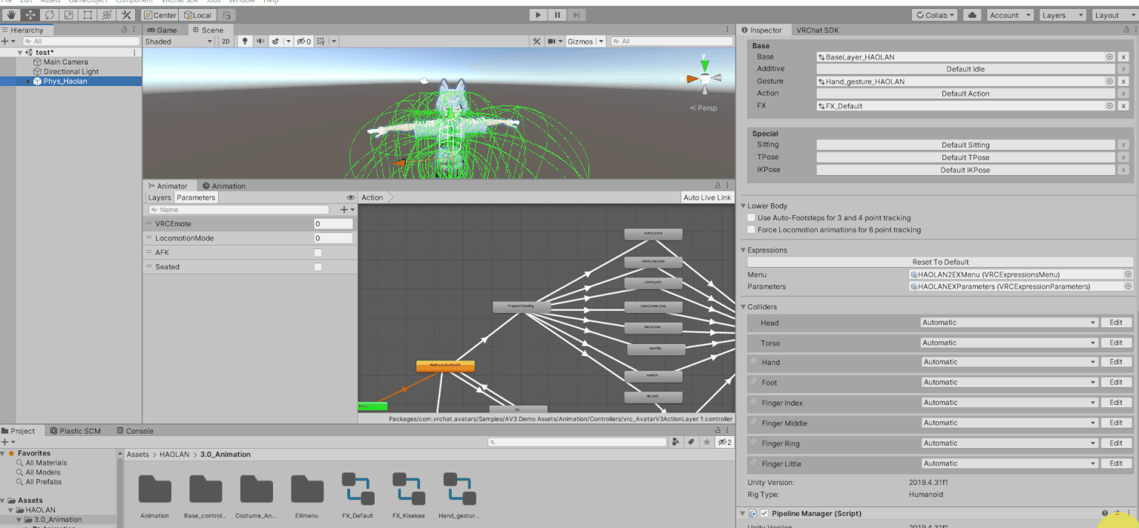Open the Shaded draw mode dropdown

click(178, 42)
